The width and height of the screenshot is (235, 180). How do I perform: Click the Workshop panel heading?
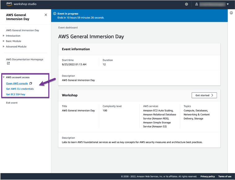coord(70,95)
